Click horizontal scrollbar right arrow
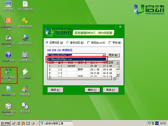 (114, 78)
